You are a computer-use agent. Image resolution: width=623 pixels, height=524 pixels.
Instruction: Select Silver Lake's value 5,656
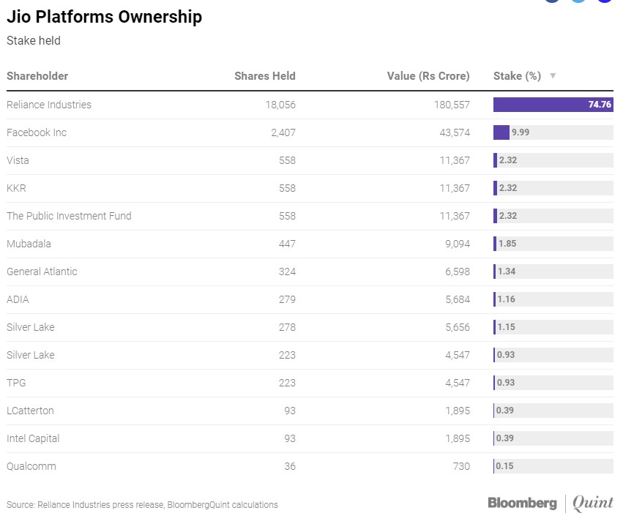(x=458, y=327)
